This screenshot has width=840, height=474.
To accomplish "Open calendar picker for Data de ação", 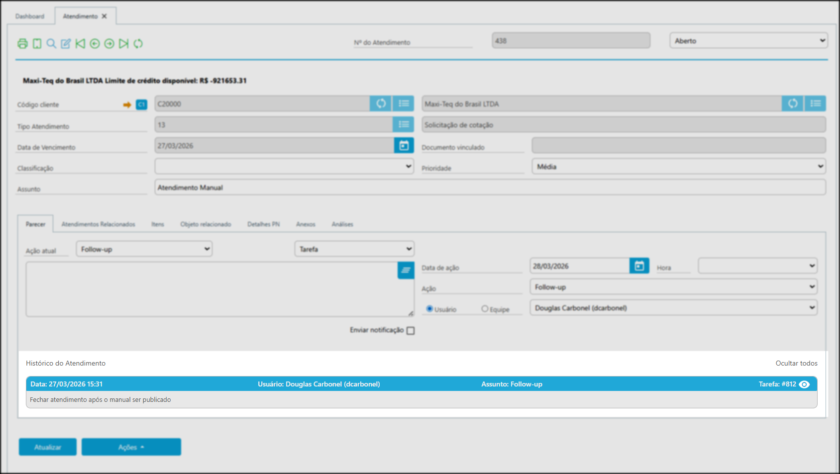I will click(x=639, y=266).
